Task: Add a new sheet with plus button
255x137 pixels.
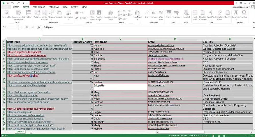Action: click(31, 132)
